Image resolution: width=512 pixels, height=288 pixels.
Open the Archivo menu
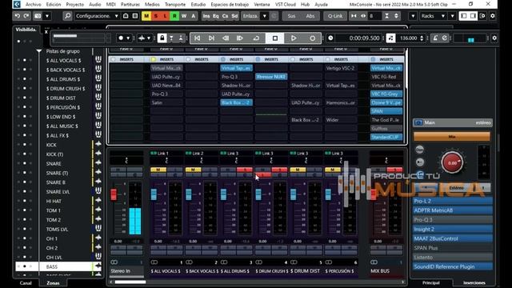[34, 4]
